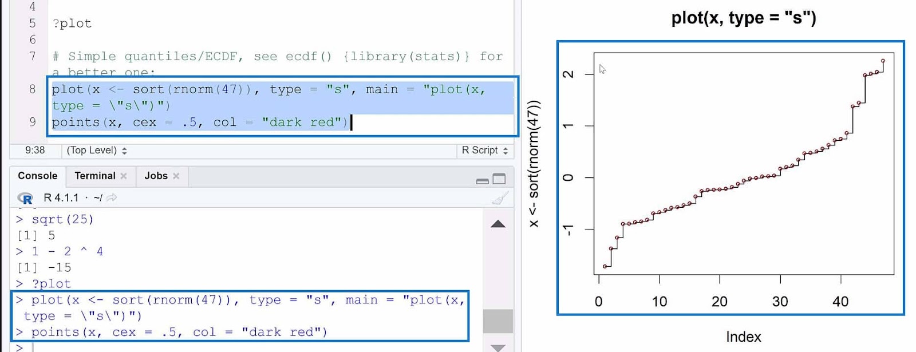Screen dimensions: 916x352
Task: Click the console scrollbar up arrow
Action: pyautogui.click(x=498, y=224)
